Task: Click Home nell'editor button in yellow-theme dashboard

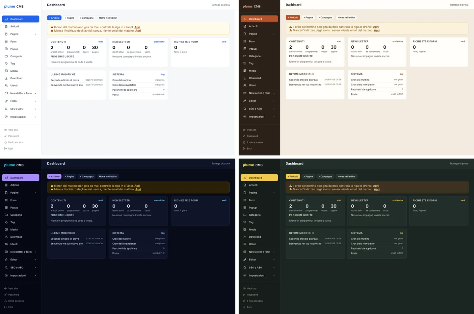Action: click(347, 177)
